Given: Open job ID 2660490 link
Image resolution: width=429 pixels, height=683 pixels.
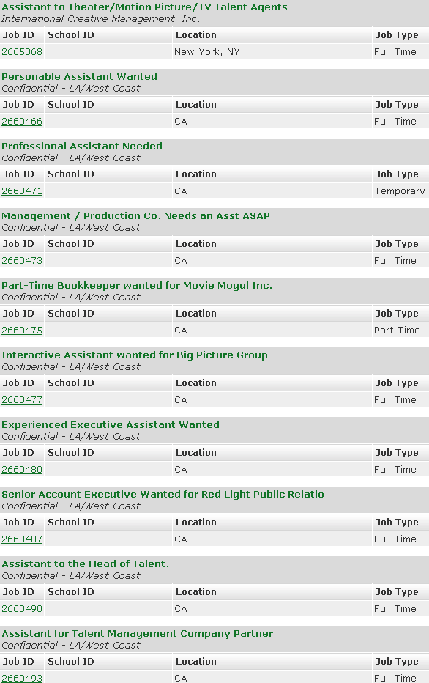Looking at the screenshot, I should pyautogui.click(x=22, y=609).
